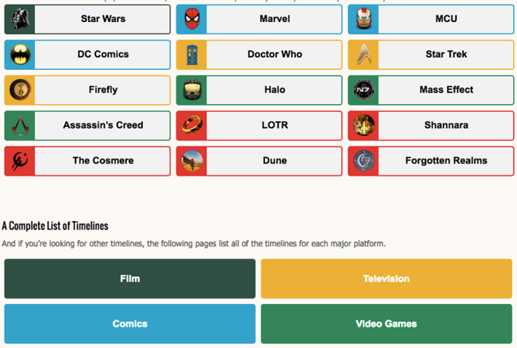
Task: Click the N7 Mass Effect icon
Action: [x=363, y=89]
